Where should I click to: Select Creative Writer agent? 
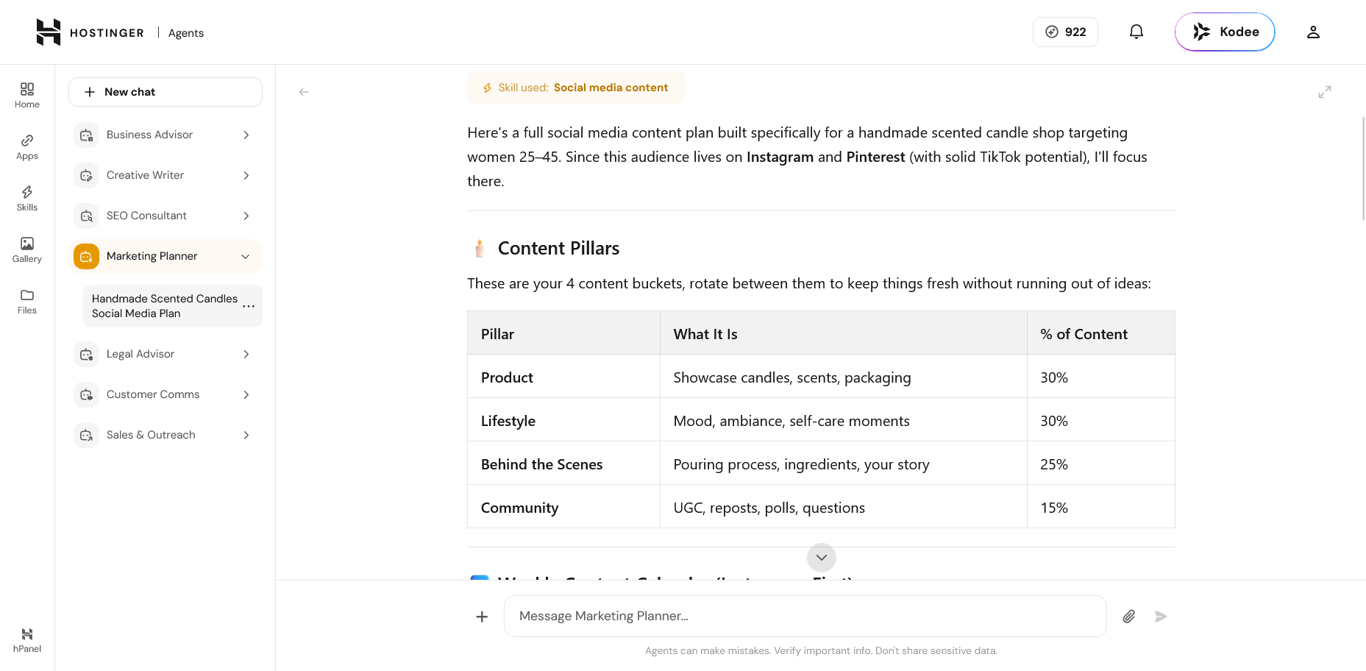(166, 175)
